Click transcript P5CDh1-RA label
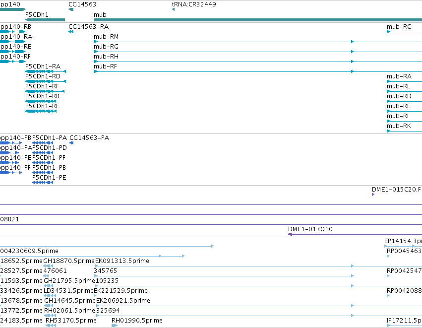This screenshot has height=328, width=422. tap(43, 66)
